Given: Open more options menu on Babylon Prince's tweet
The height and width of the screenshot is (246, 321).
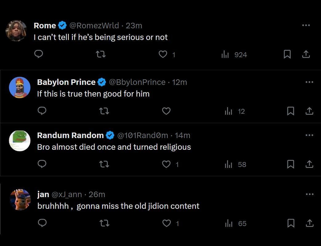Looking at the screenshot, I should pos(309,82).
